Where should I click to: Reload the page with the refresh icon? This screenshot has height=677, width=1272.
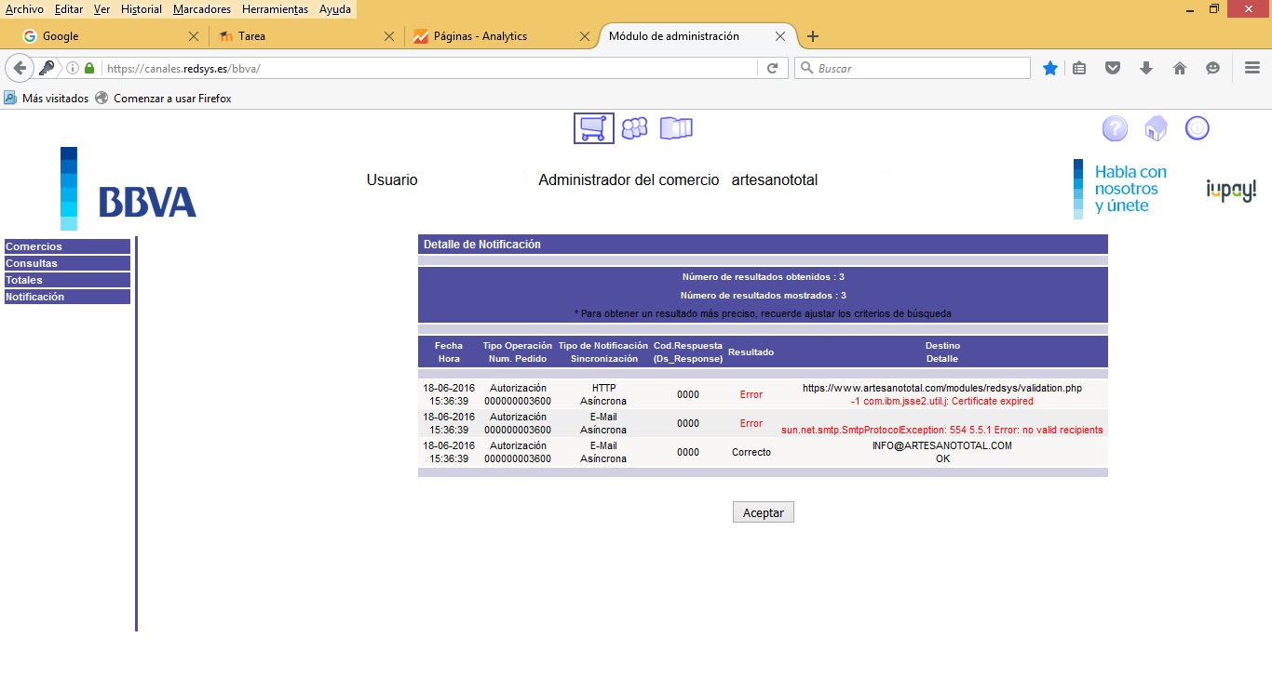tap(772, 68)
